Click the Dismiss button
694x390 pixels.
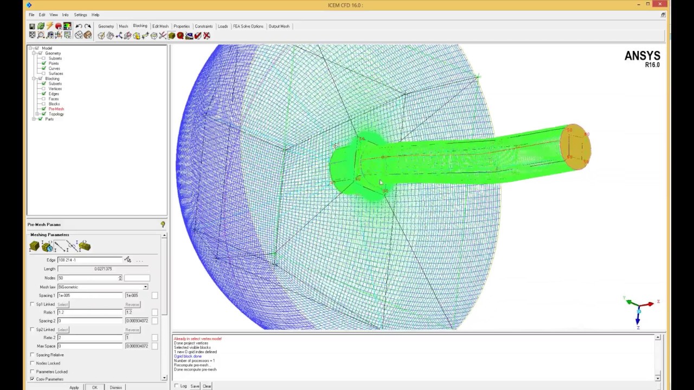[115, 387]
